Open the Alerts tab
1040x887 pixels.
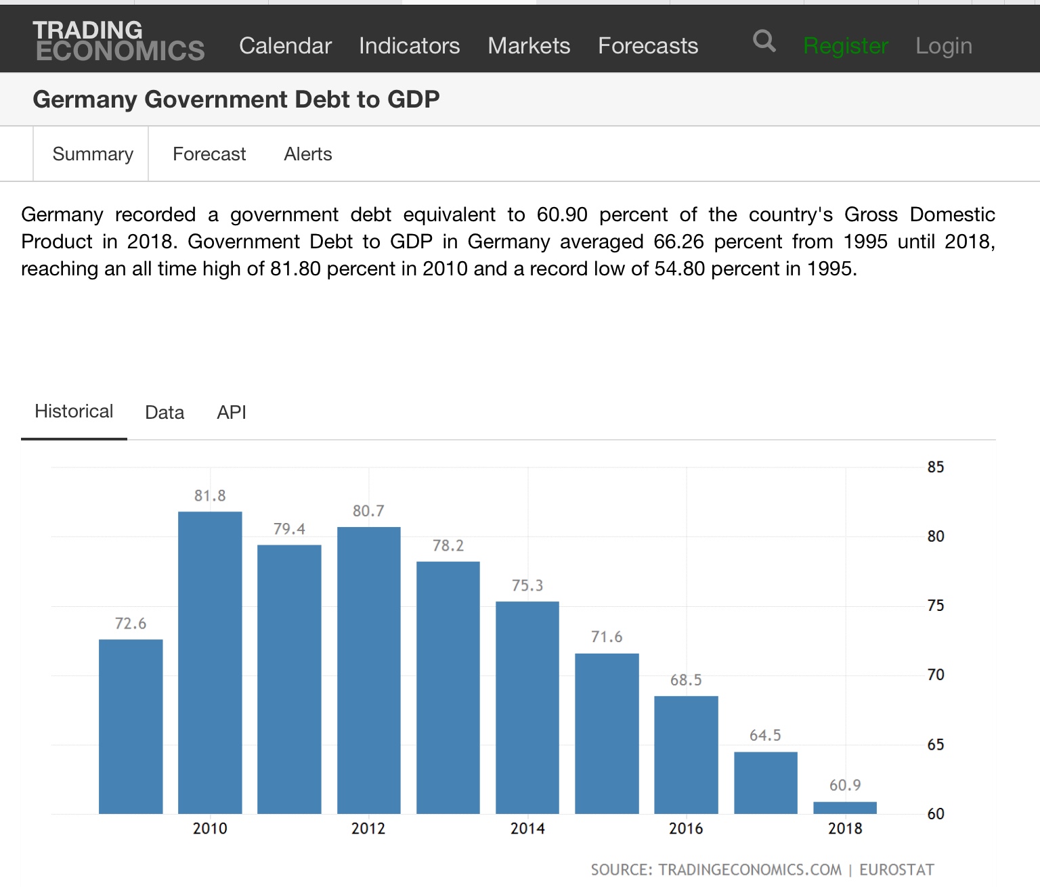308,154
